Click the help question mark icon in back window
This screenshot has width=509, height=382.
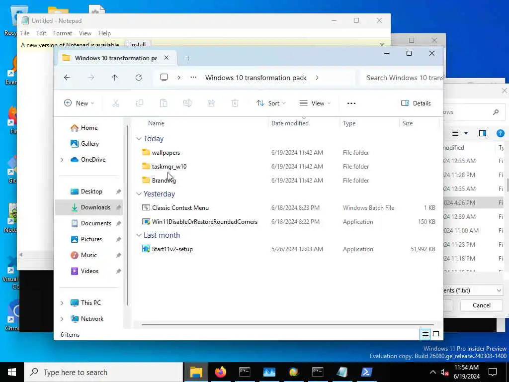pyautogui.click(x=500, y=133)
